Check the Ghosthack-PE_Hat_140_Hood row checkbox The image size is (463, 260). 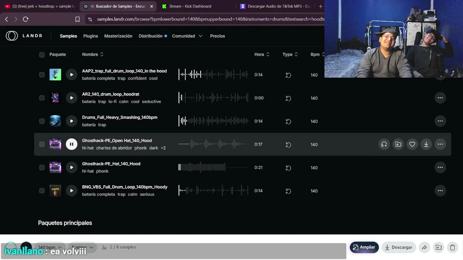42,167
